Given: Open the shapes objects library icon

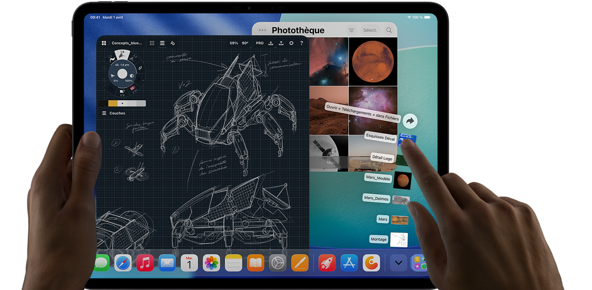Looking at the screenshot, I should [172, 43].
